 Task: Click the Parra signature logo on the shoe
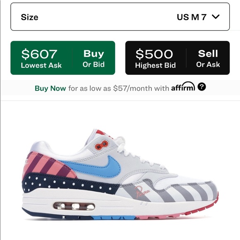click(x=142, y=192)
